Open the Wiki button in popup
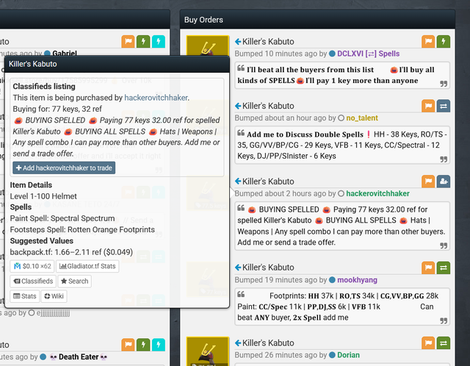 54,296
